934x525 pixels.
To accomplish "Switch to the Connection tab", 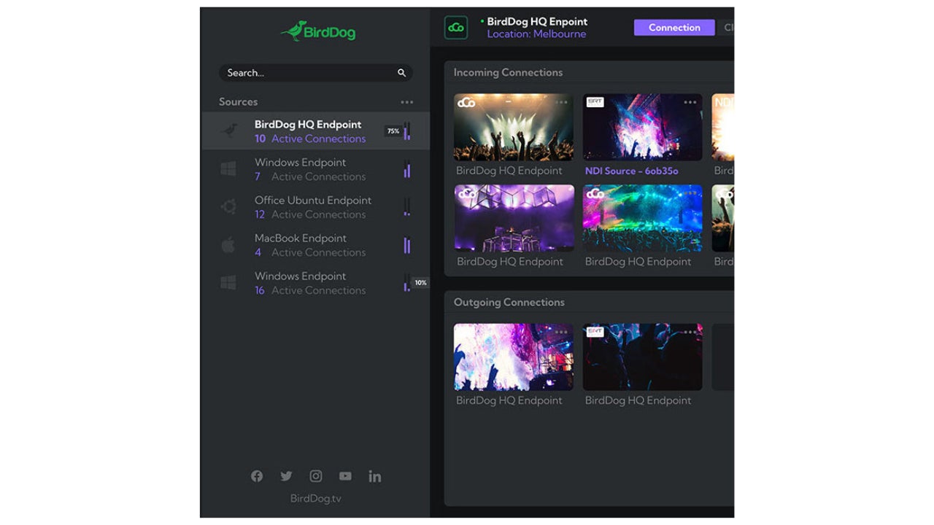I will (x=674, y=28).
